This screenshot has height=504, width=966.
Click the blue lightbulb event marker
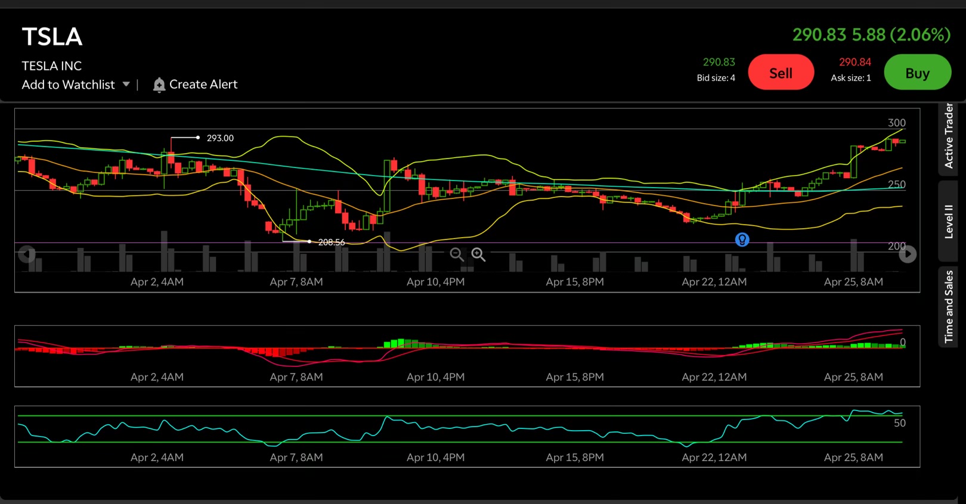742,239
